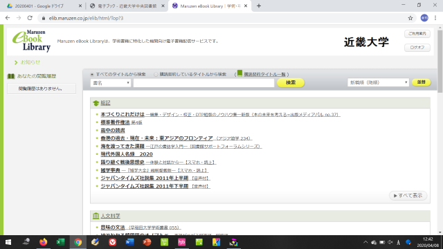Open the book with 早稲田大学学術叢書 055

(141, 228)
